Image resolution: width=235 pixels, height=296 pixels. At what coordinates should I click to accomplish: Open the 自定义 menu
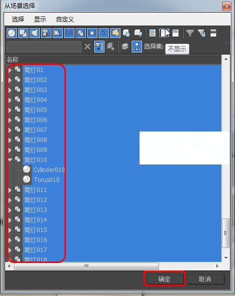click(64, 19)
